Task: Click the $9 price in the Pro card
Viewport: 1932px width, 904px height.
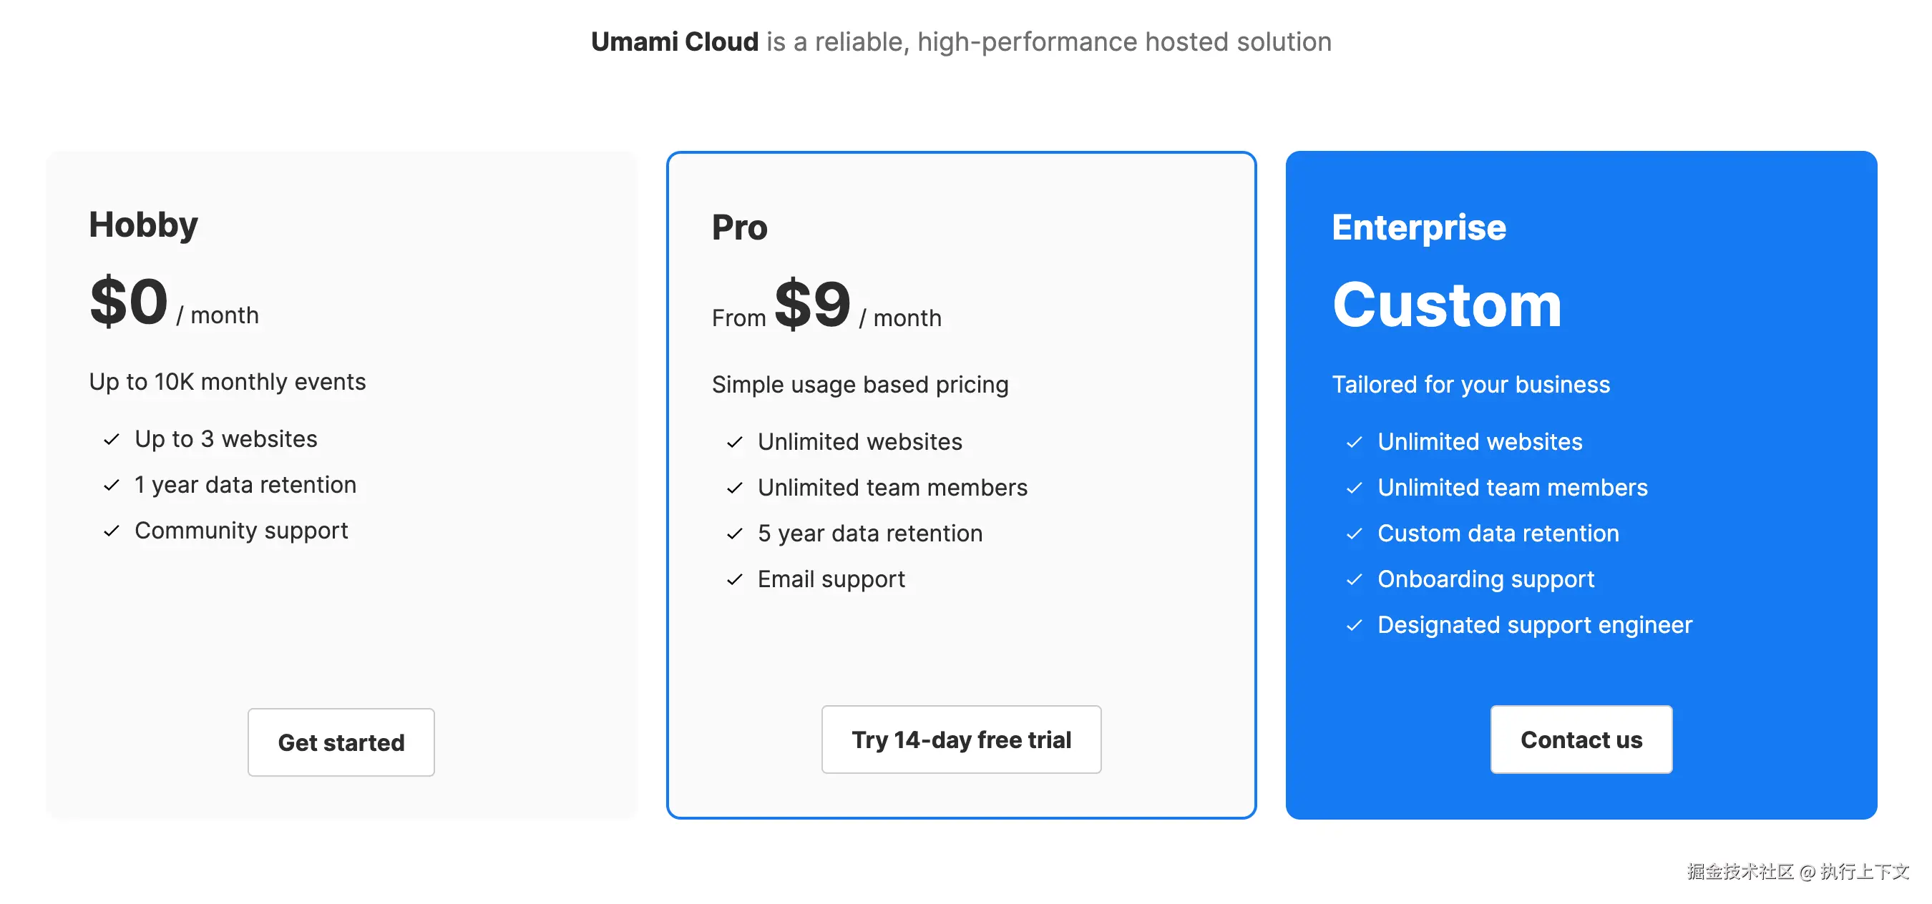Action: [x=812, y=305]
